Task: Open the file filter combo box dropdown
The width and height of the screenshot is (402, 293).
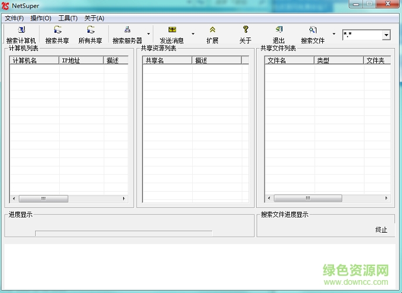Action: pyautogui.click(x=386, y=35)
